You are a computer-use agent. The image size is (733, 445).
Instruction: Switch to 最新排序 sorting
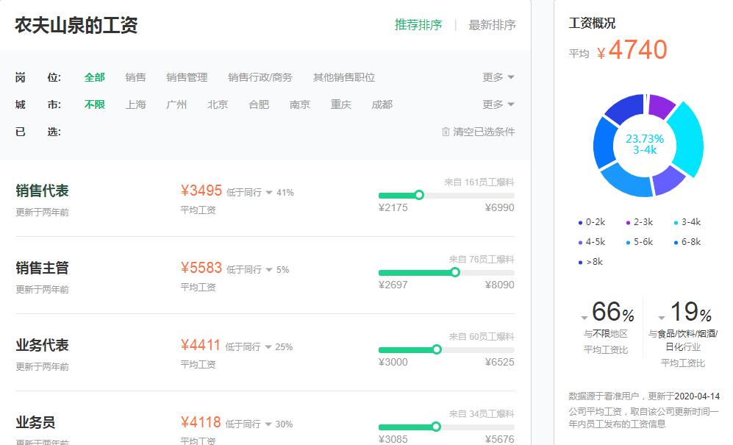493,25
